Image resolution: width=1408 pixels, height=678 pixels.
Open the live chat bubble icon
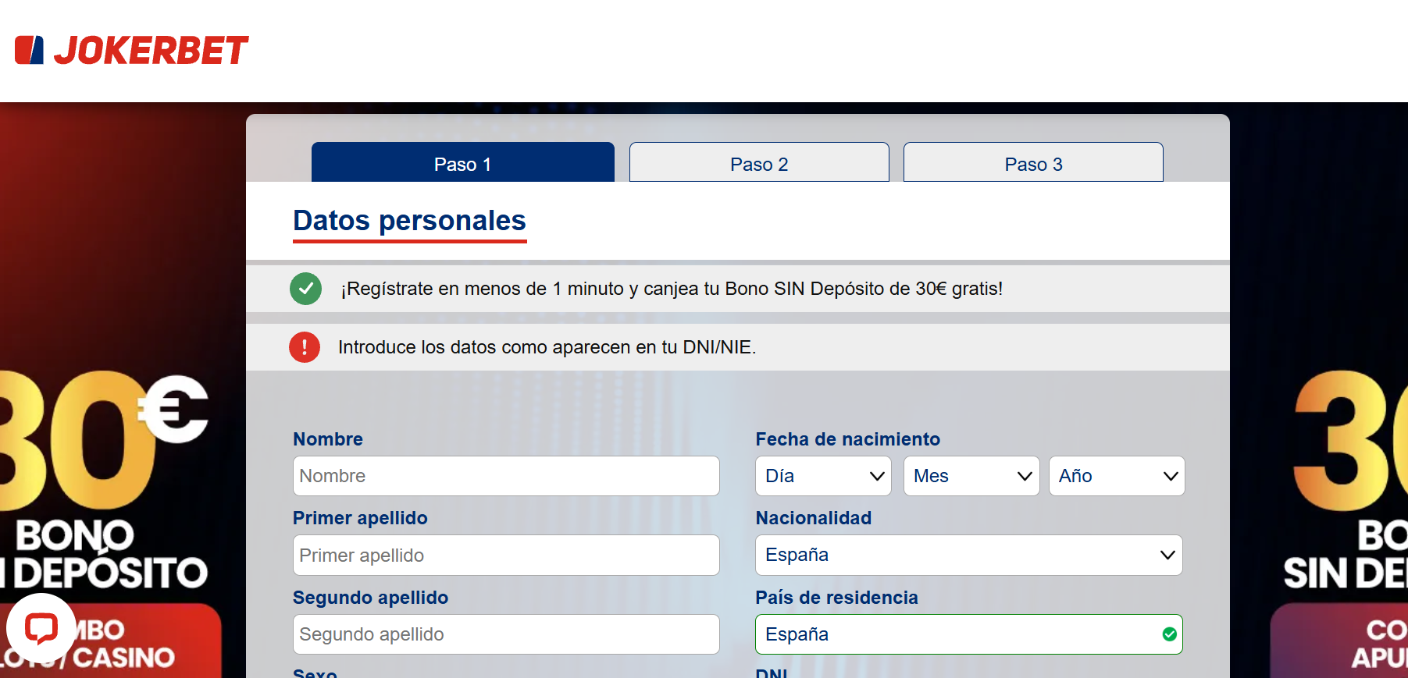(41, 628)
